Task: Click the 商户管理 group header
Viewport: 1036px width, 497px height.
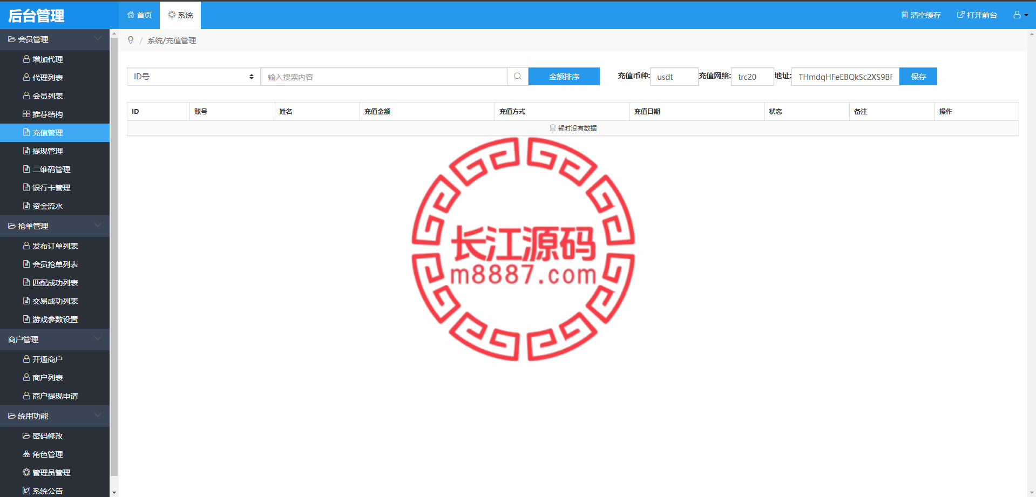Action: click(x=55, y=339)
